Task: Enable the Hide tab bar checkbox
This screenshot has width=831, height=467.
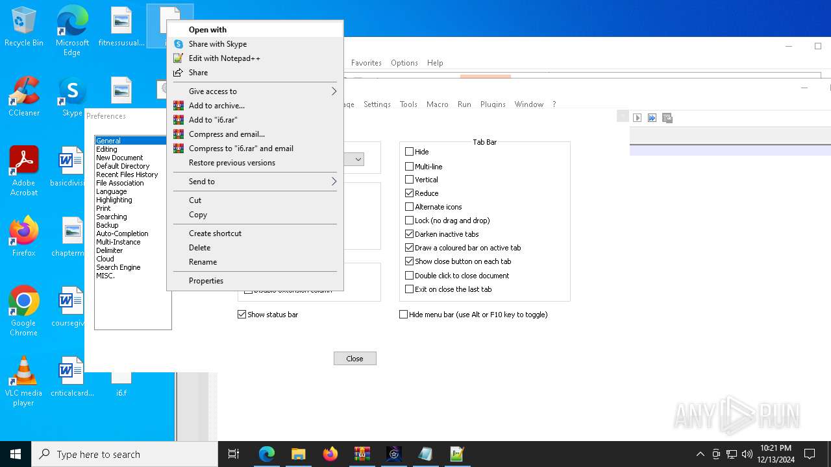Action: pyautogui.click(x=410, y=152)
